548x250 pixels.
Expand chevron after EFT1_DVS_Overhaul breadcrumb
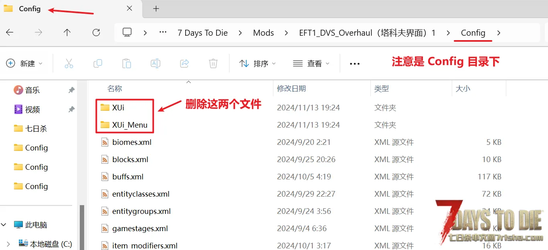448,33
